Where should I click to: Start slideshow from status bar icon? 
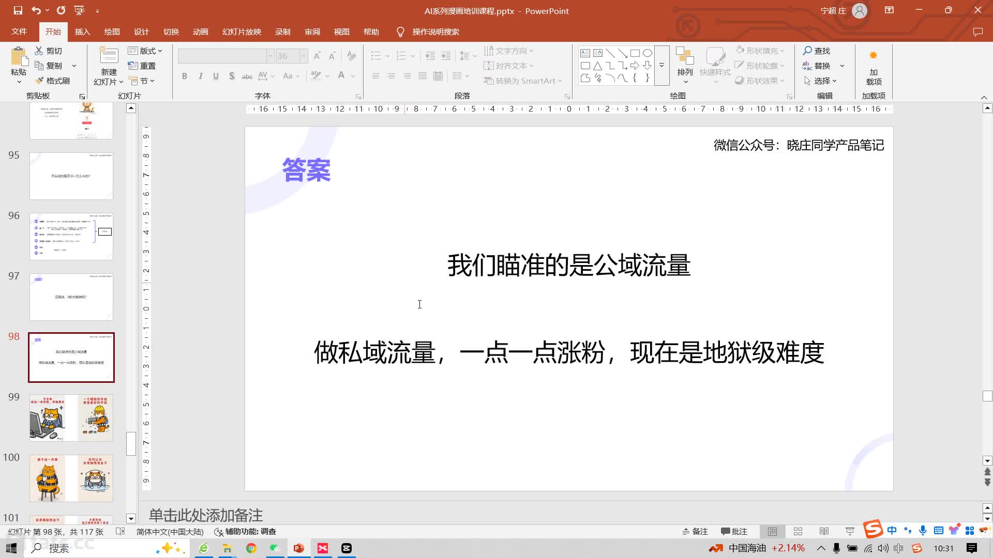tap(850, 531)
